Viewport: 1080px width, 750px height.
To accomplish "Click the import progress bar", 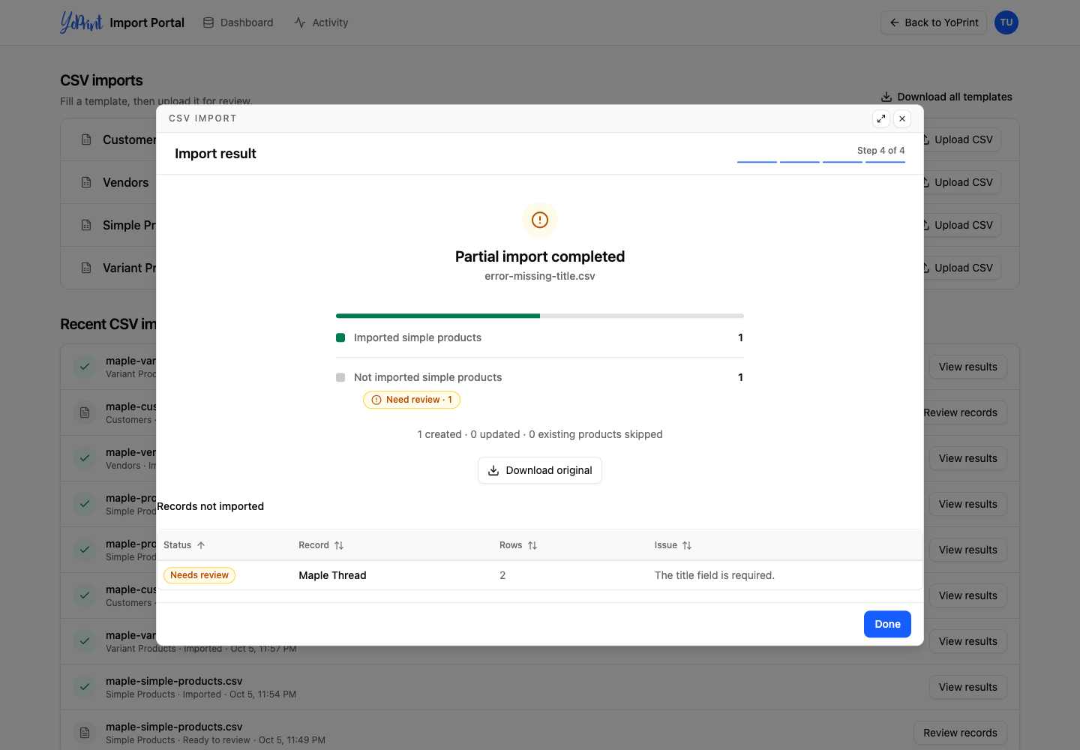I will 540,316.
